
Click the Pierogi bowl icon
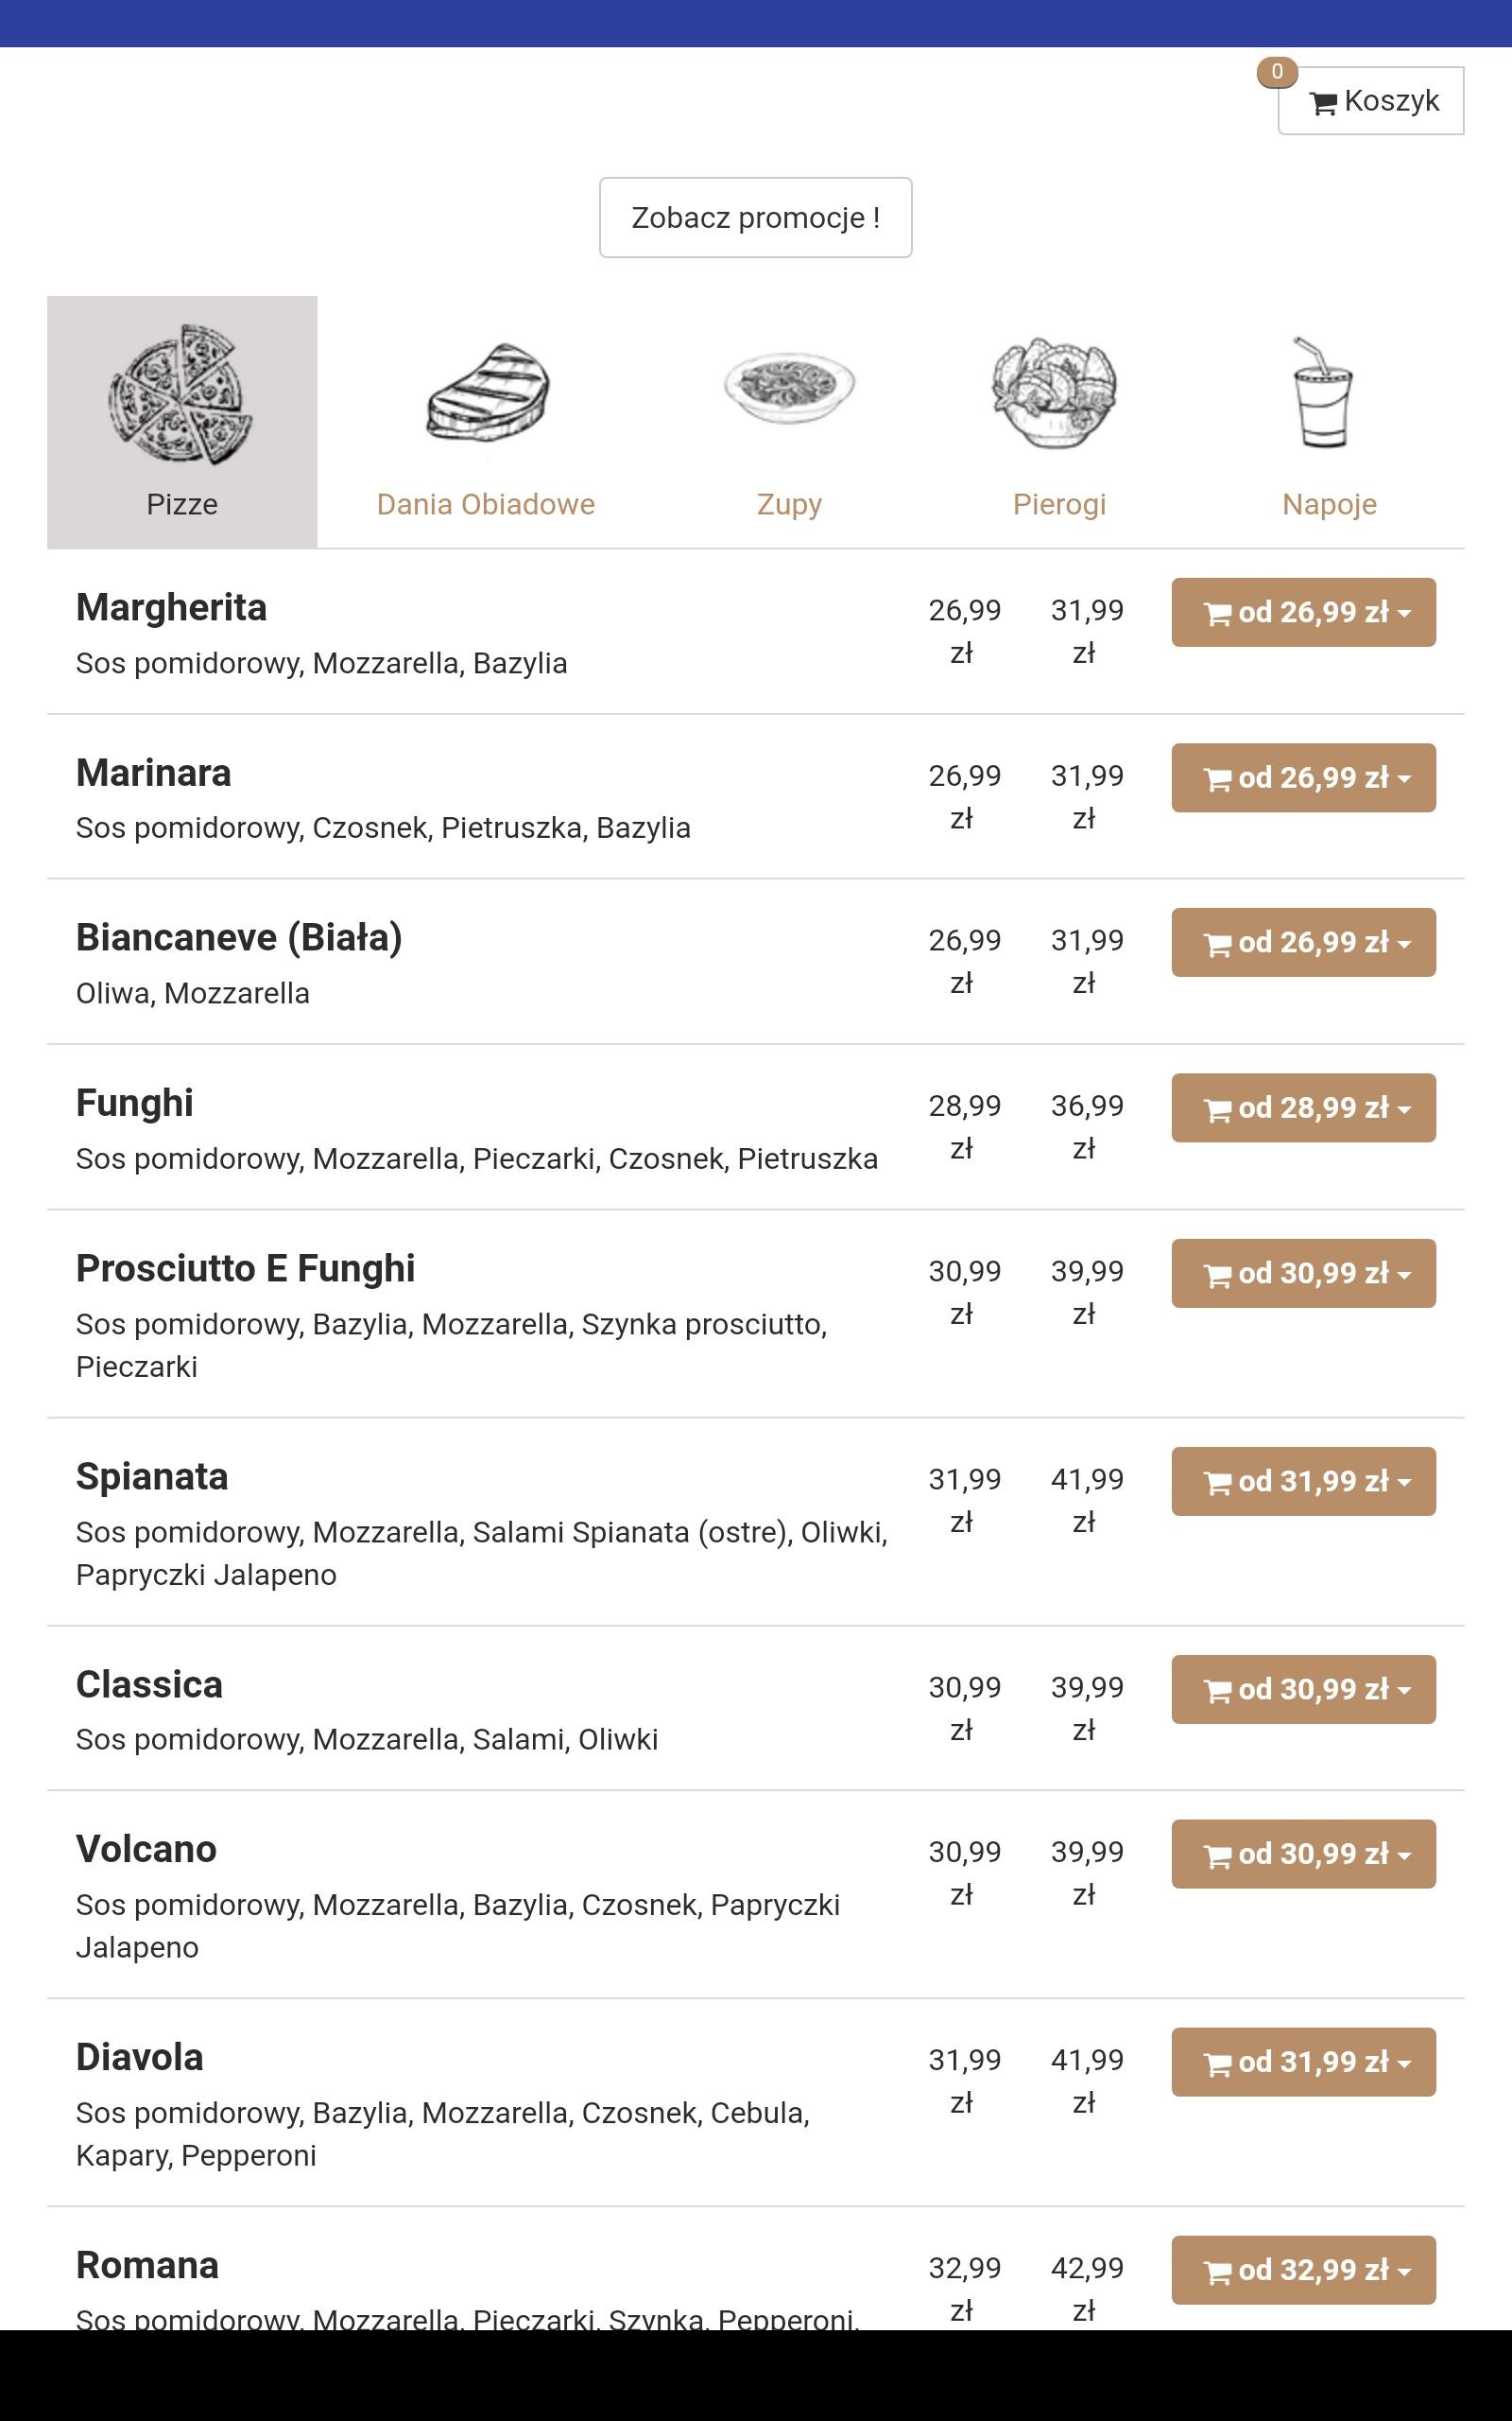[x=1055, y=393]
